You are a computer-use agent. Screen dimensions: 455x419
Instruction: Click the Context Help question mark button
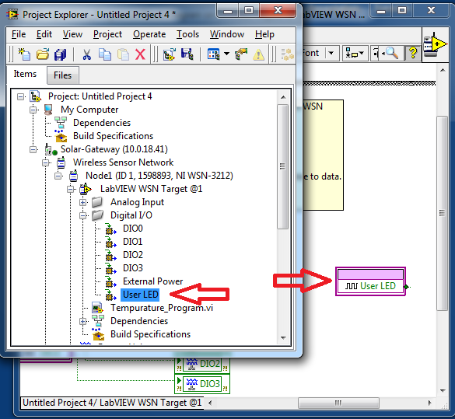(413, 53)
